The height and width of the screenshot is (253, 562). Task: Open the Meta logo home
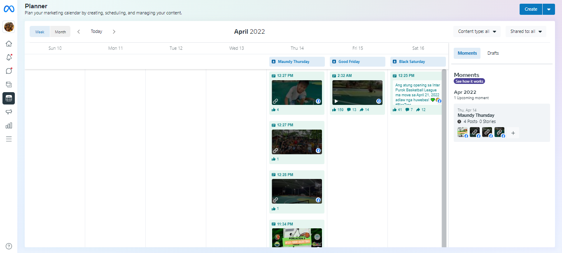point(9,9)
